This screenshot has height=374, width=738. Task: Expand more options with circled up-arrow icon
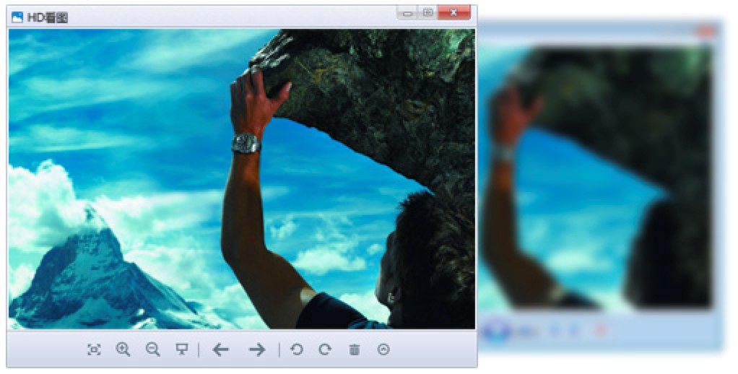coord(383,349)
